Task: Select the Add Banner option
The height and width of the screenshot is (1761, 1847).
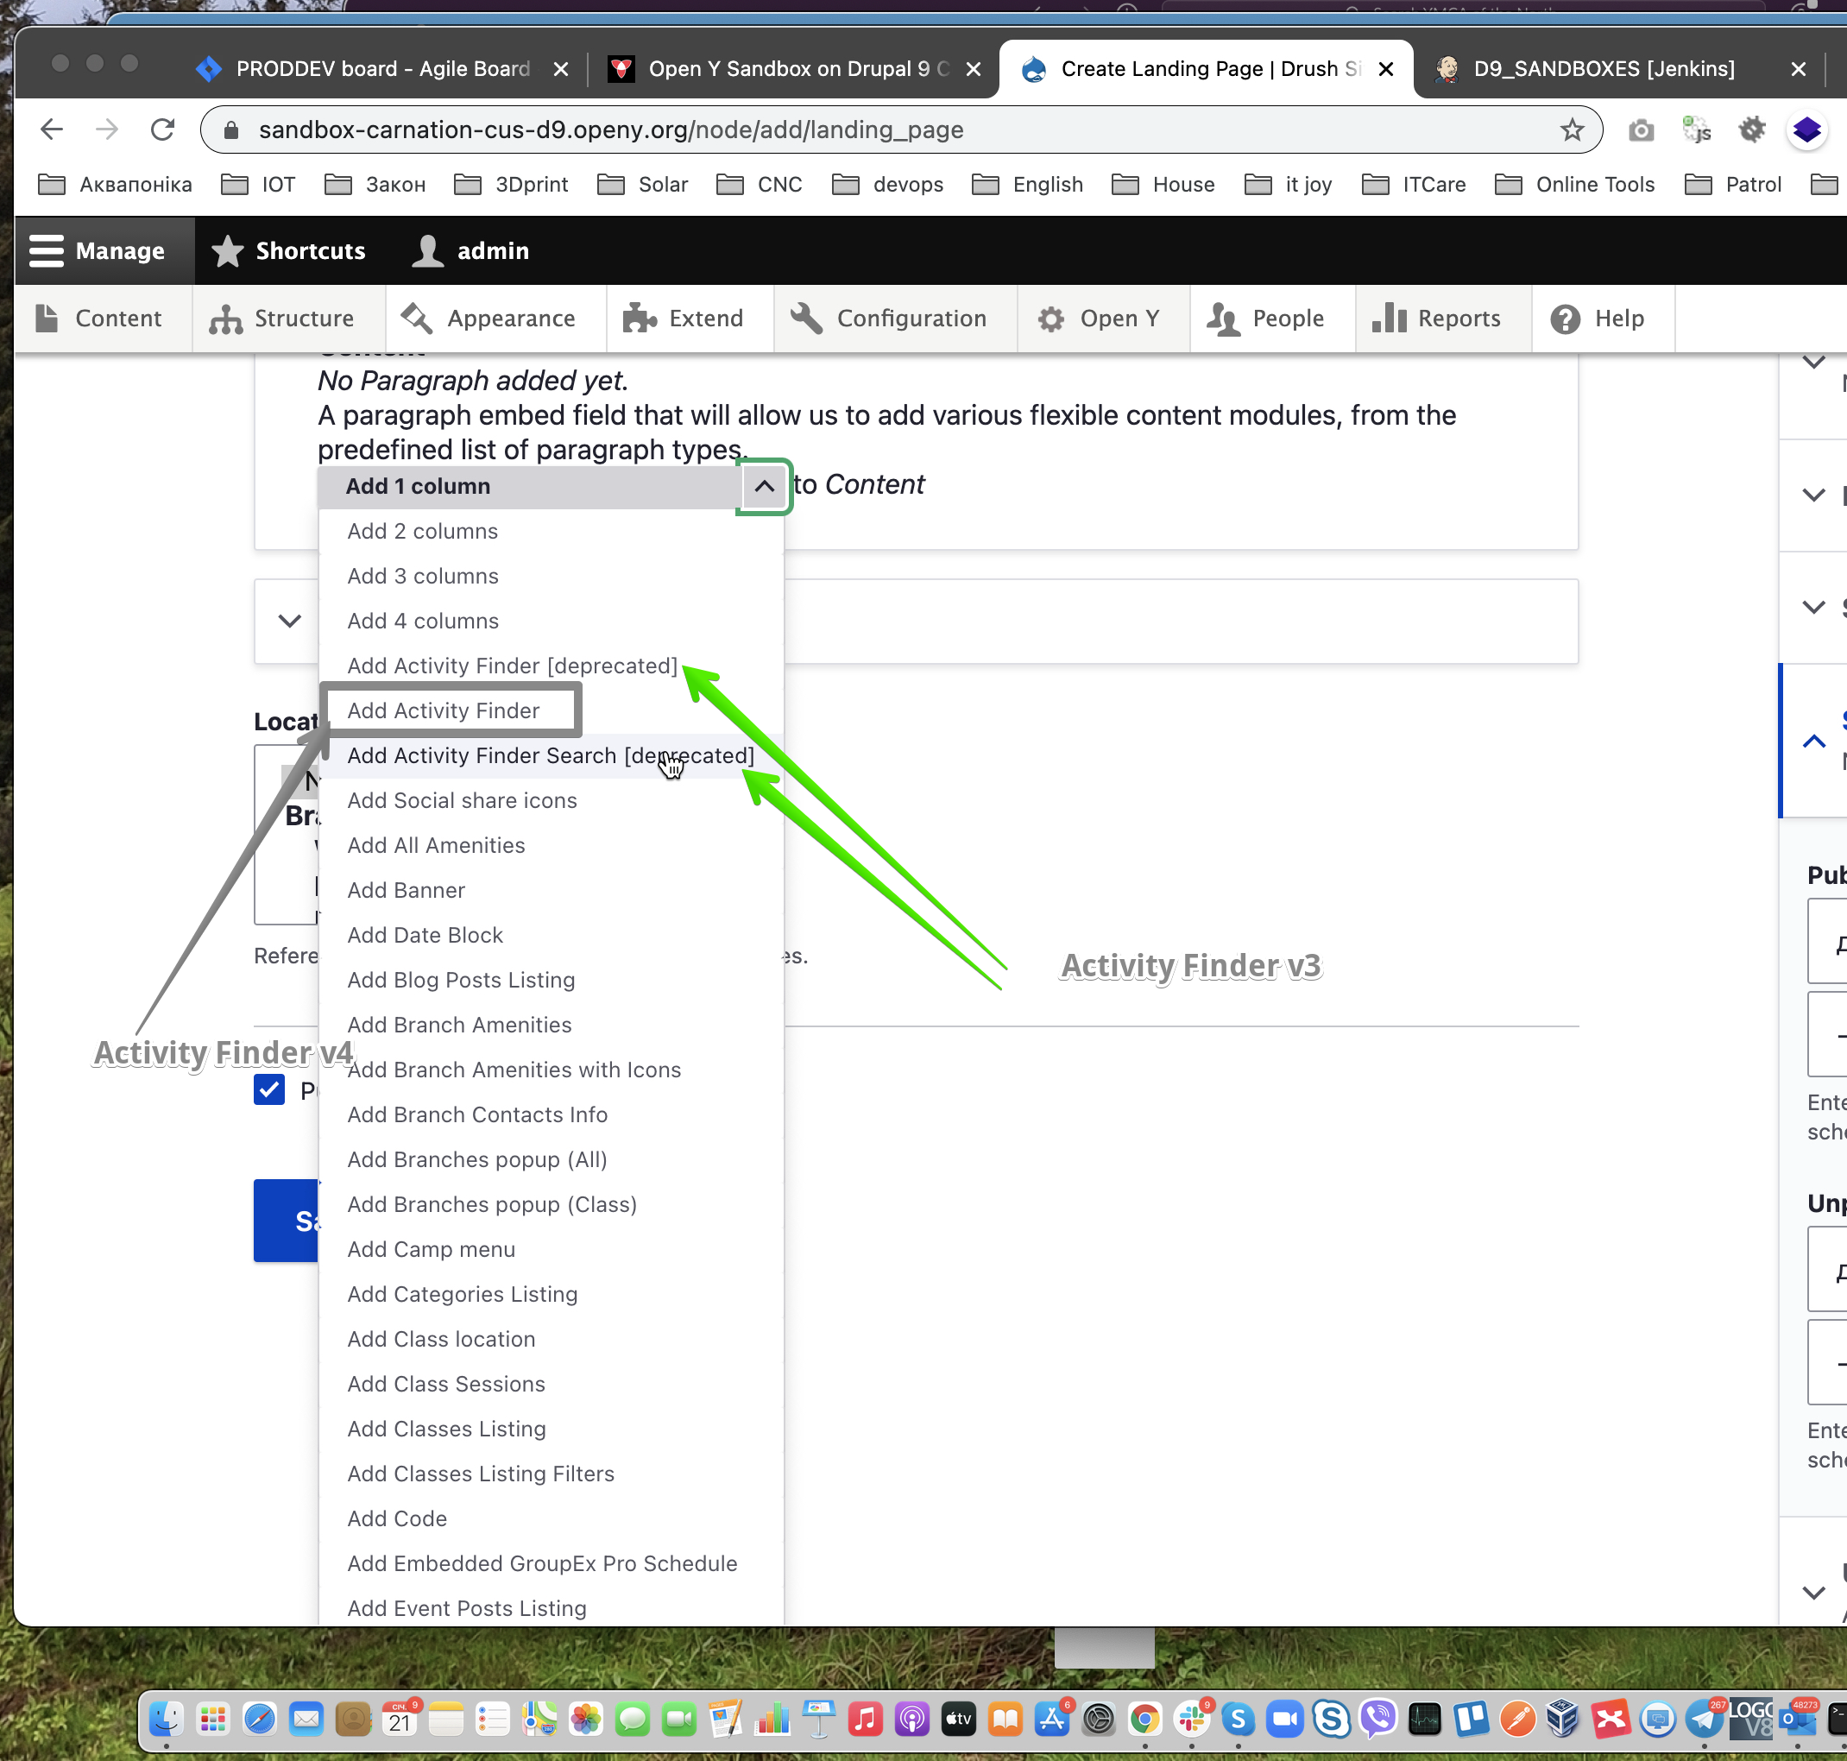Action: point(551,891)
